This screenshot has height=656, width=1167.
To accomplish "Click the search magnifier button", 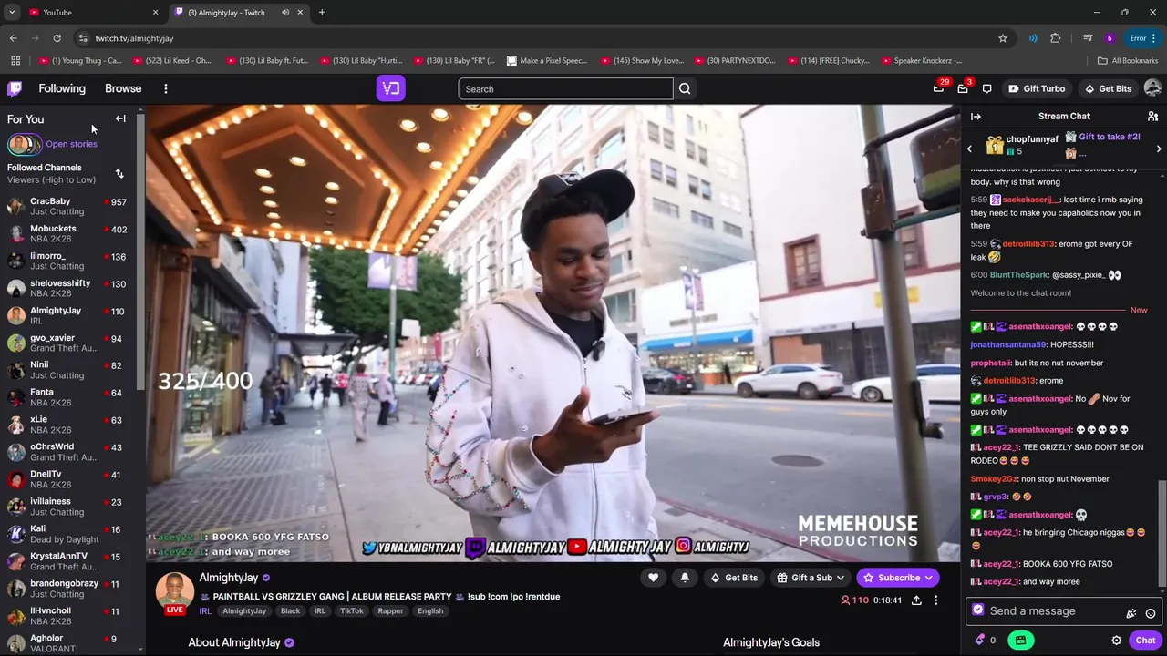I will (685, 88).
